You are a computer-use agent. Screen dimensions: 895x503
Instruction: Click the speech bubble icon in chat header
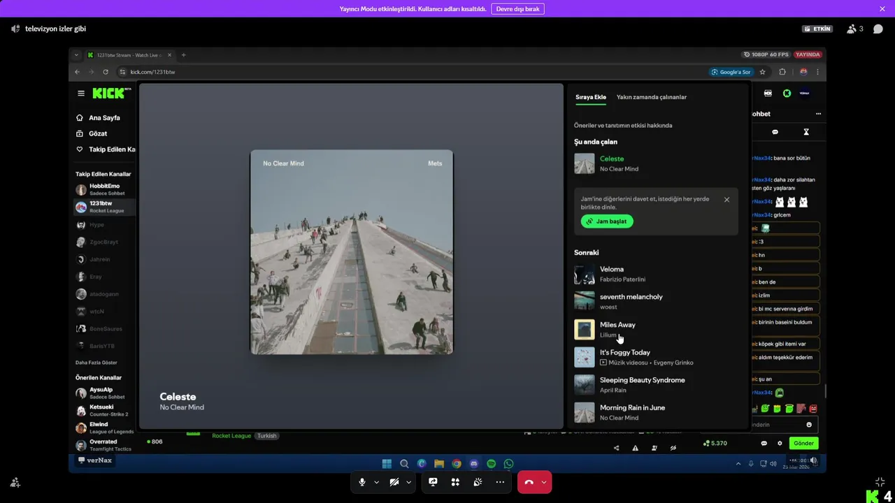coord(775,132)
